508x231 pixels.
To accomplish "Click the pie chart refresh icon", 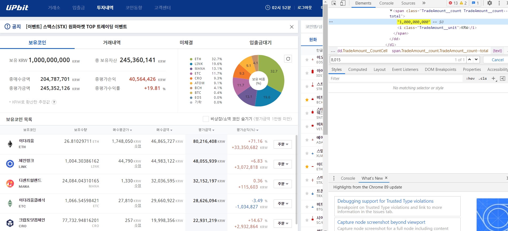I will [288, 59].
